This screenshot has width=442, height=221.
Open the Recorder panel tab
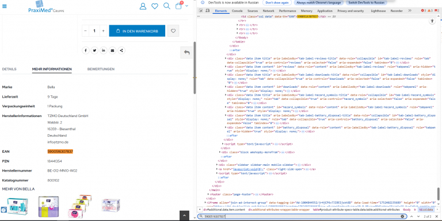[x=397, y=11]
